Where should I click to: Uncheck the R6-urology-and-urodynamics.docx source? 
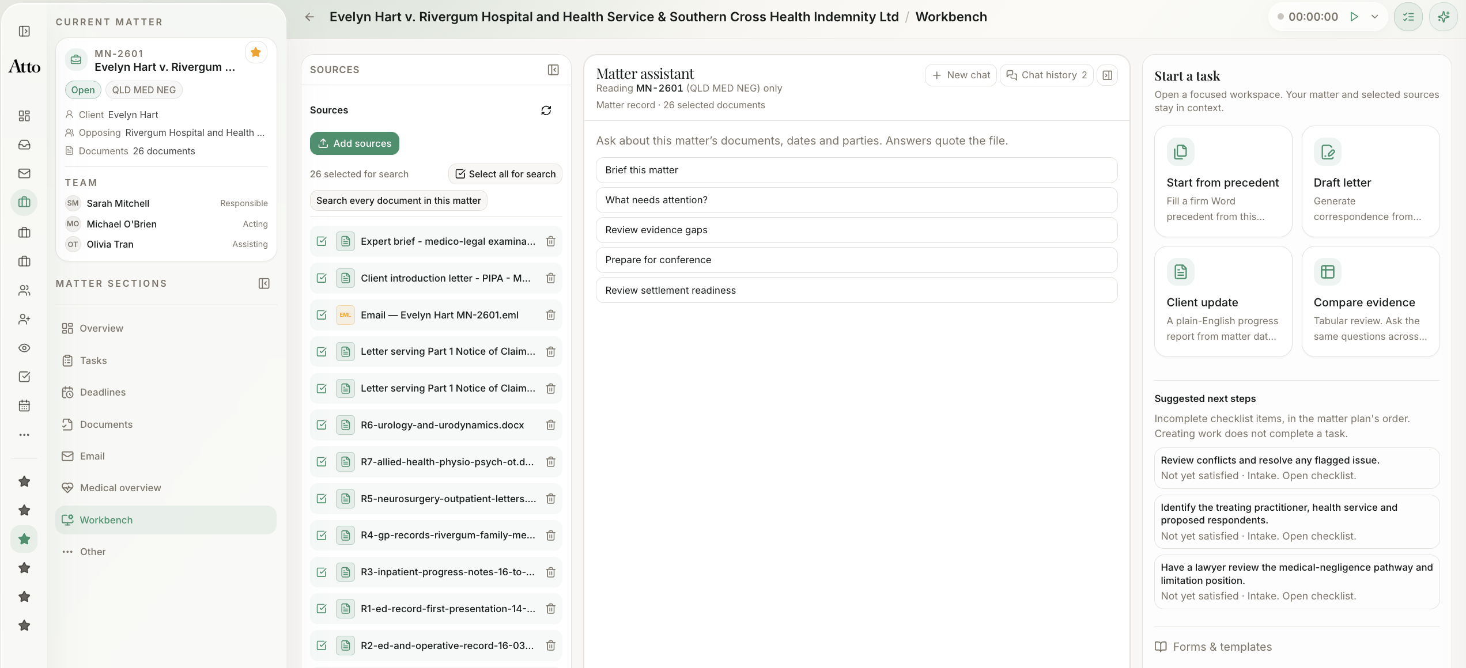pos(322,425)
